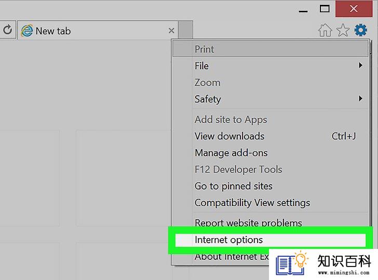Select Report website problems

pyautogui.click(x=271, y=223)
